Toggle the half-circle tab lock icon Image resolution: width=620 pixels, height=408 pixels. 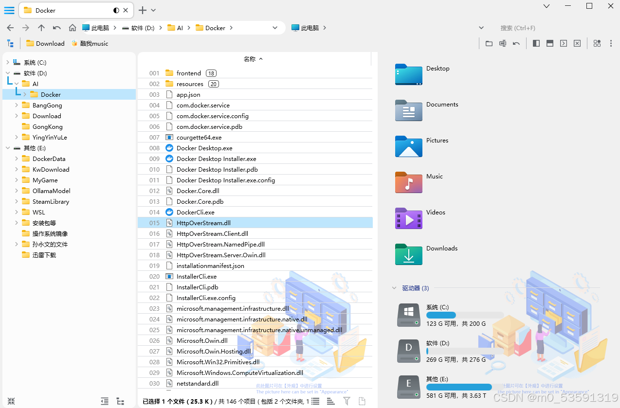116,10
